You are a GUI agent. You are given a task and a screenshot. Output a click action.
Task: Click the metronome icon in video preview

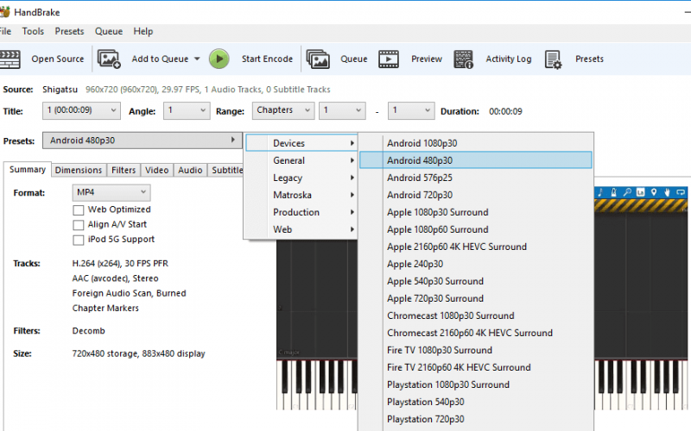point(613,192)
